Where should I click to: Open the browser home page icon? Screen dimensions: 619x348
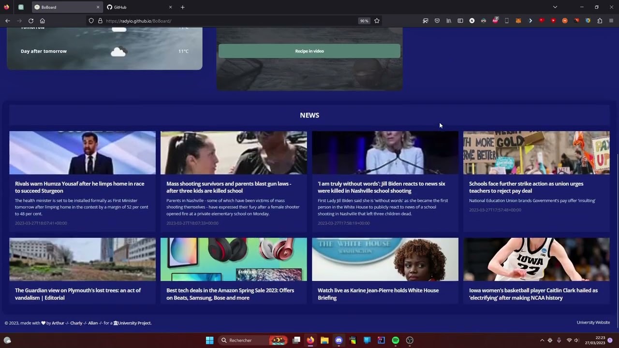point(43,21)
